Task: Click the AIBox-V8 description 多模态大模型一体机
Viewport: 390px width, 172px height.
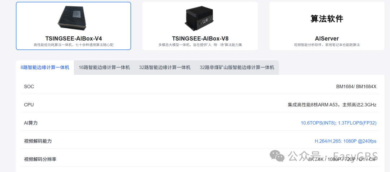Action: pyautogui.click(x=200, y=45)
